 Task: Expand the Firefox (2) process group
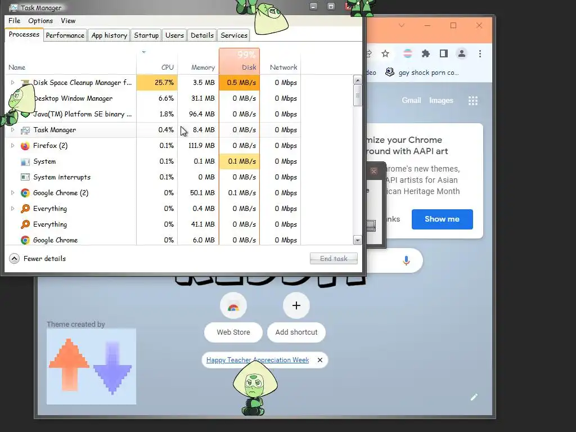12,146
